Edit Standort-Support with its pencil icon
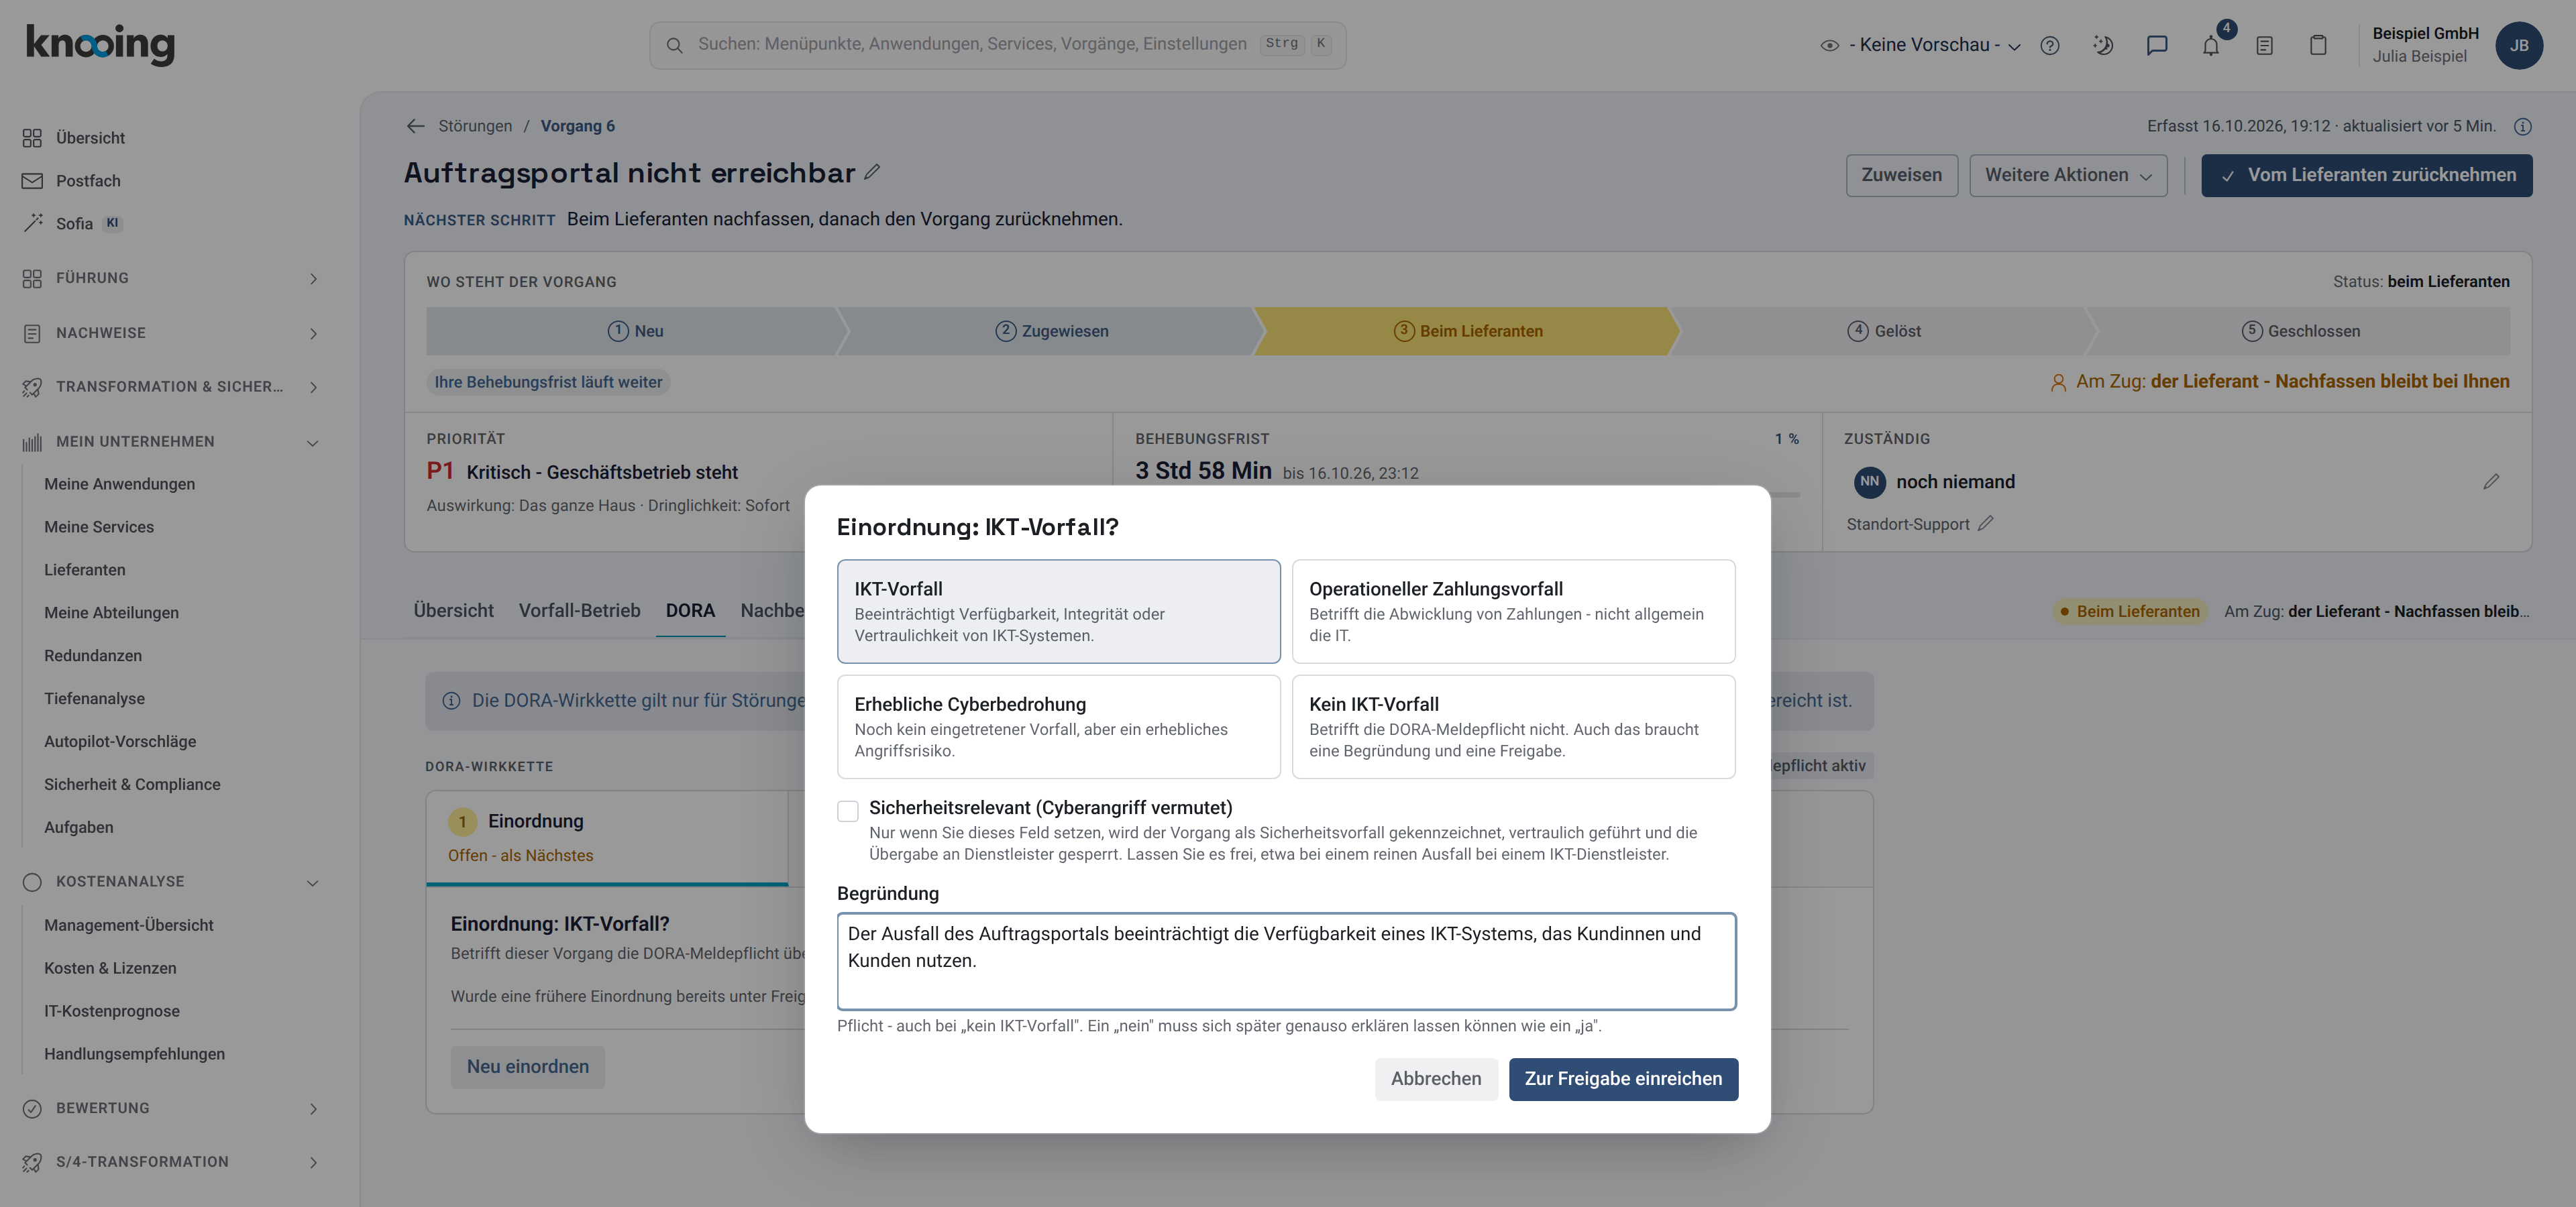The width and height of the screenshot is (2576, 1207). point(1985,524)
